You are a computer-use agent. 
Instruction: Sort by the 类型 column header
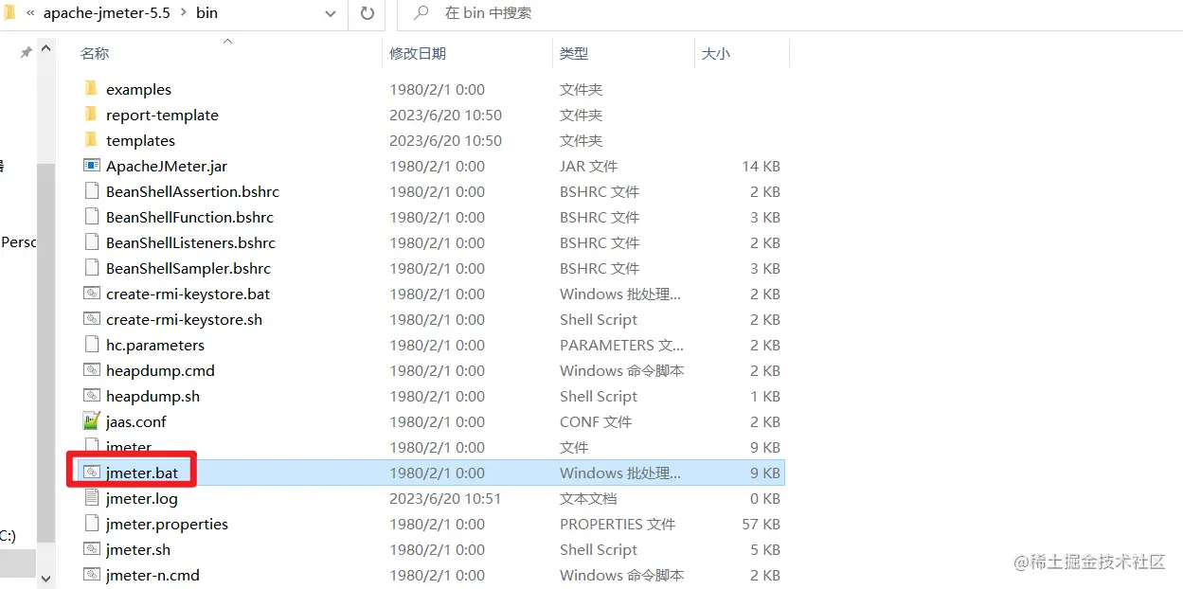(x=574, y=54)
